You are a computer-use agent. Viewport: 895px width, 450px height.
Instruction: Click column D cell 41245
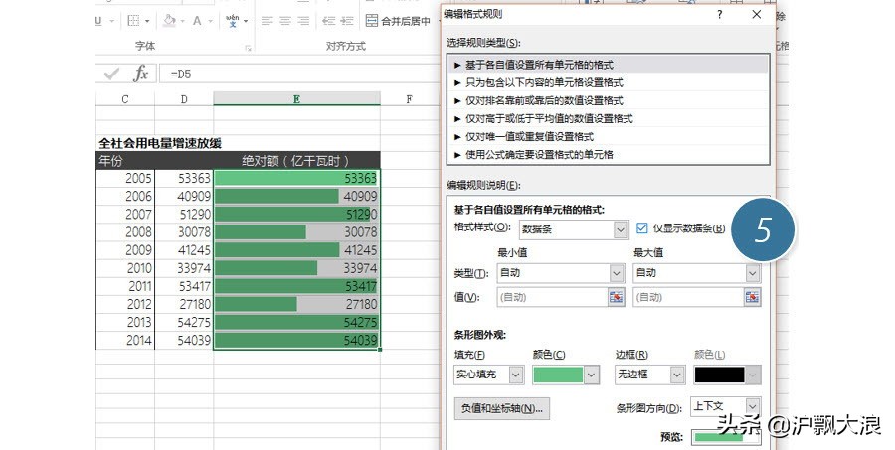pyautogui.click(x=184, y=250)
